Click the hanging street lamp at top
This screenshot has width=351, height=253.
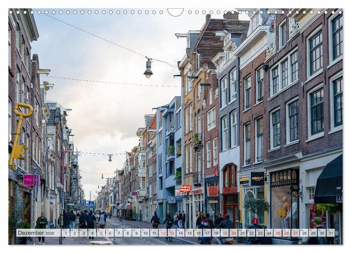pos(148,69)
